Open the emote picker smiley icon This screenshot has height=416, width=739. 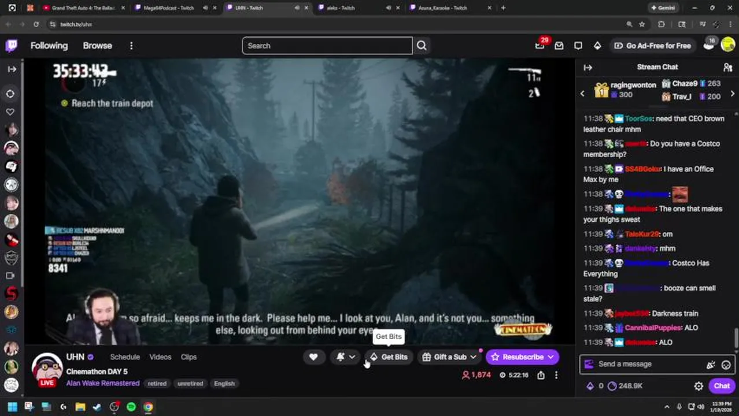tap(726, 365)
